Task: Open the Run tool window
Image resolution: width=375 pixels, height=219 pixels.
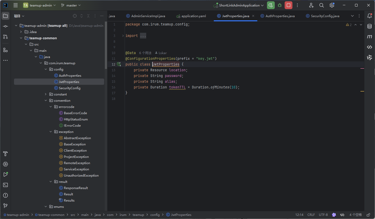Action: click(5, 175)
